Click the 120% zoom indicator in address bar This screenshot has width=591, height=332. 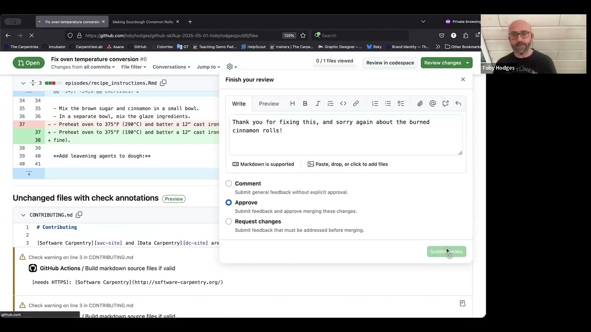[289, 36]
